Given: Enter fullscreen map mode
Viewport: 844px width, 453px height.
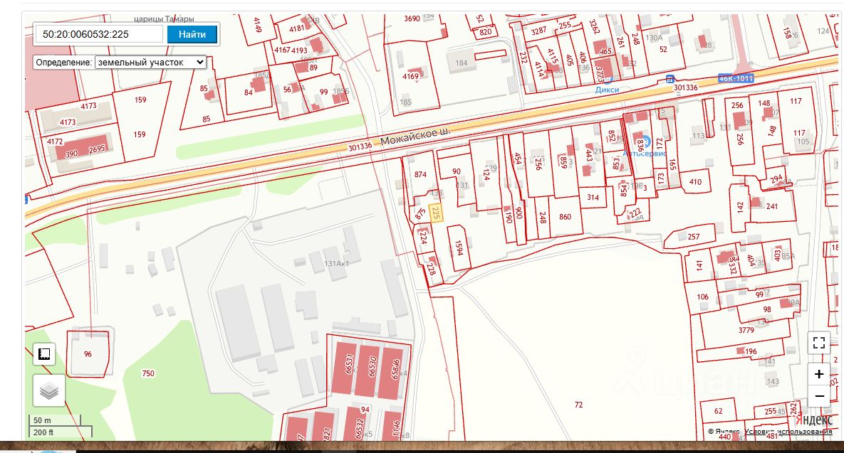Looking at the screenshot, I should pyautogui.click(x=819, y=343).
